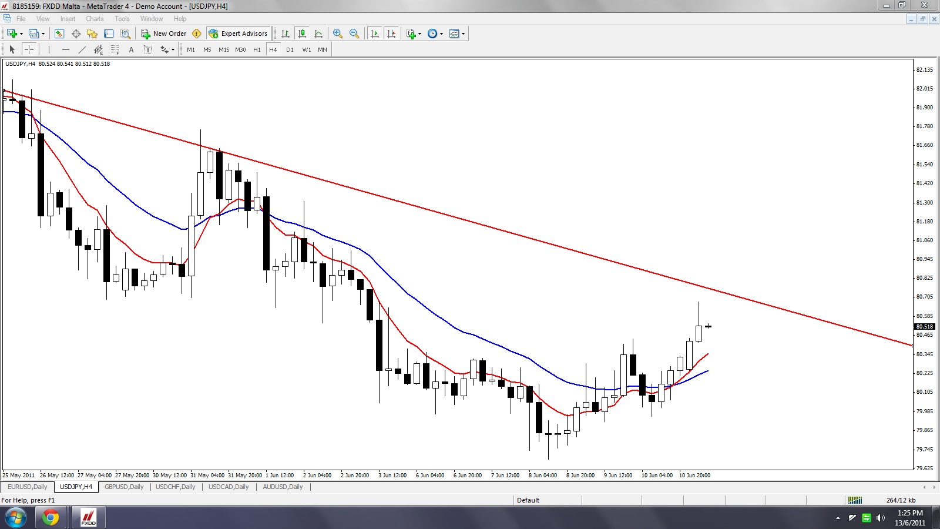Enable Auto Scroll chart option
The image size is (940, 529).
tap(375, 34)
